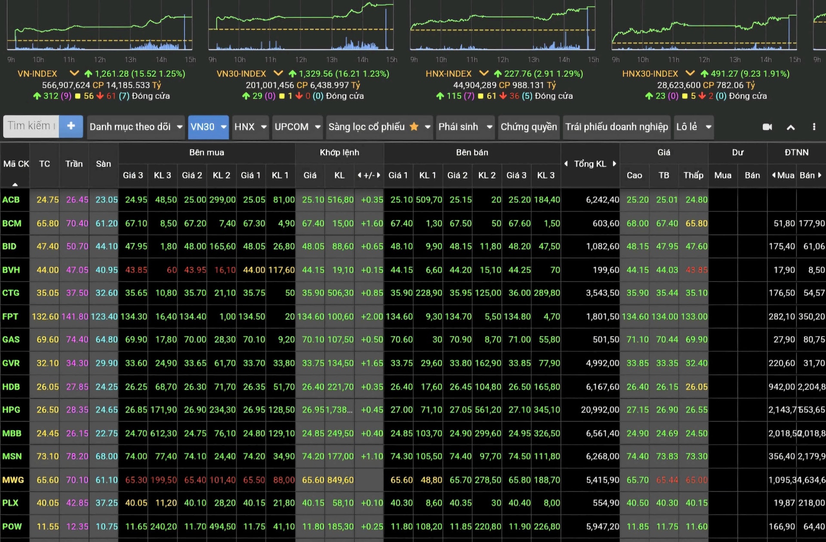Click the HNX30-INDEX label

pyautogui.click(x=650, y=73)
